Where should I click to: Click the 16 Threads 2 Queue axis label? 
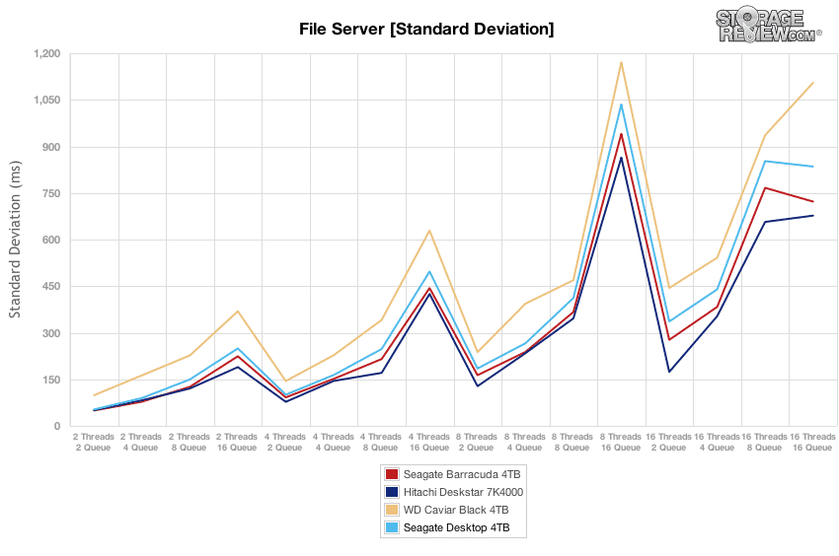coord(669,442)
